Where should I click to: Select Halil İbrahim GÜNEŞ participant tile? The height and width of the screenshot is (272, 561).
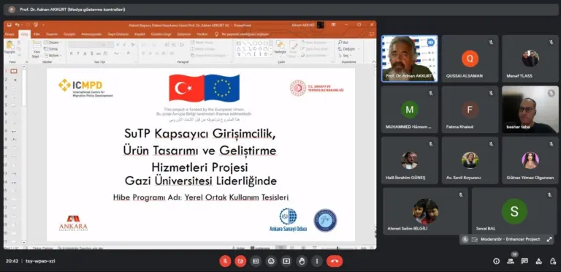409,160
